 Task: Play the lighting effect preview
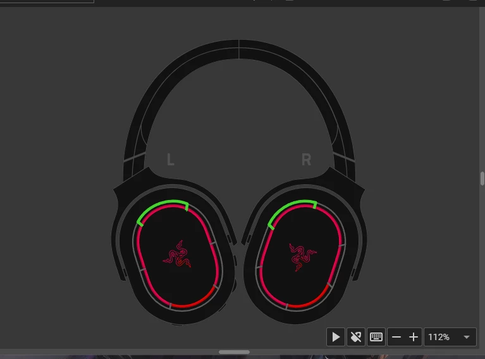point(336,337)
